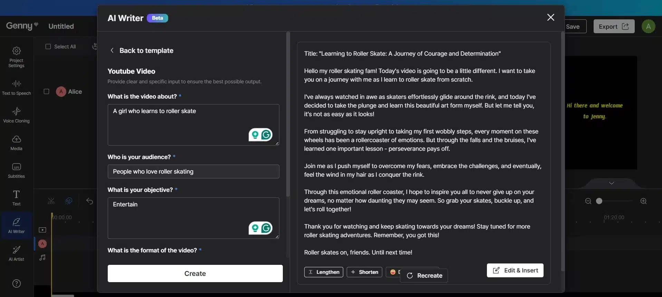The height and width of the screenshot is (297, 662).
Task: Click the video preview thumbnail
Action: click(601, 113)
